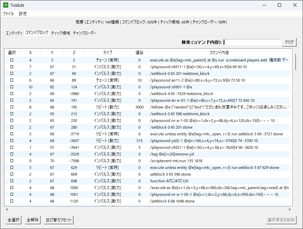
Task: Check the row setblock 0 65 596 stone at Z 669
Action: click(12, 174)
